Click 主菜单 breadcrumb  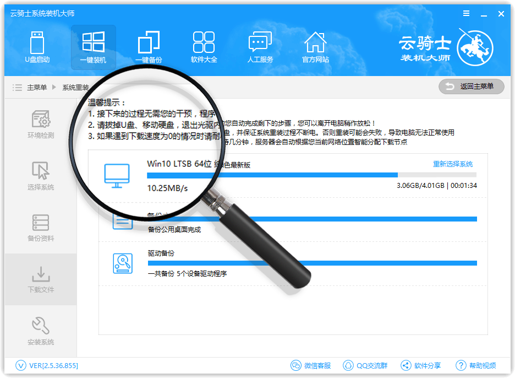tap(37, 88)
